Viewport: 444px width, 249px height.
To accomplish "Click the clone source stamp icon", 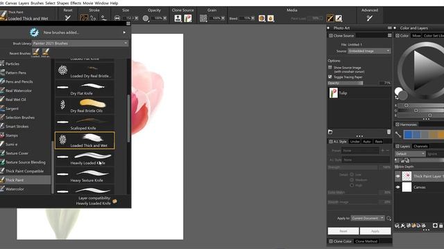I will (x=178, y=18).
